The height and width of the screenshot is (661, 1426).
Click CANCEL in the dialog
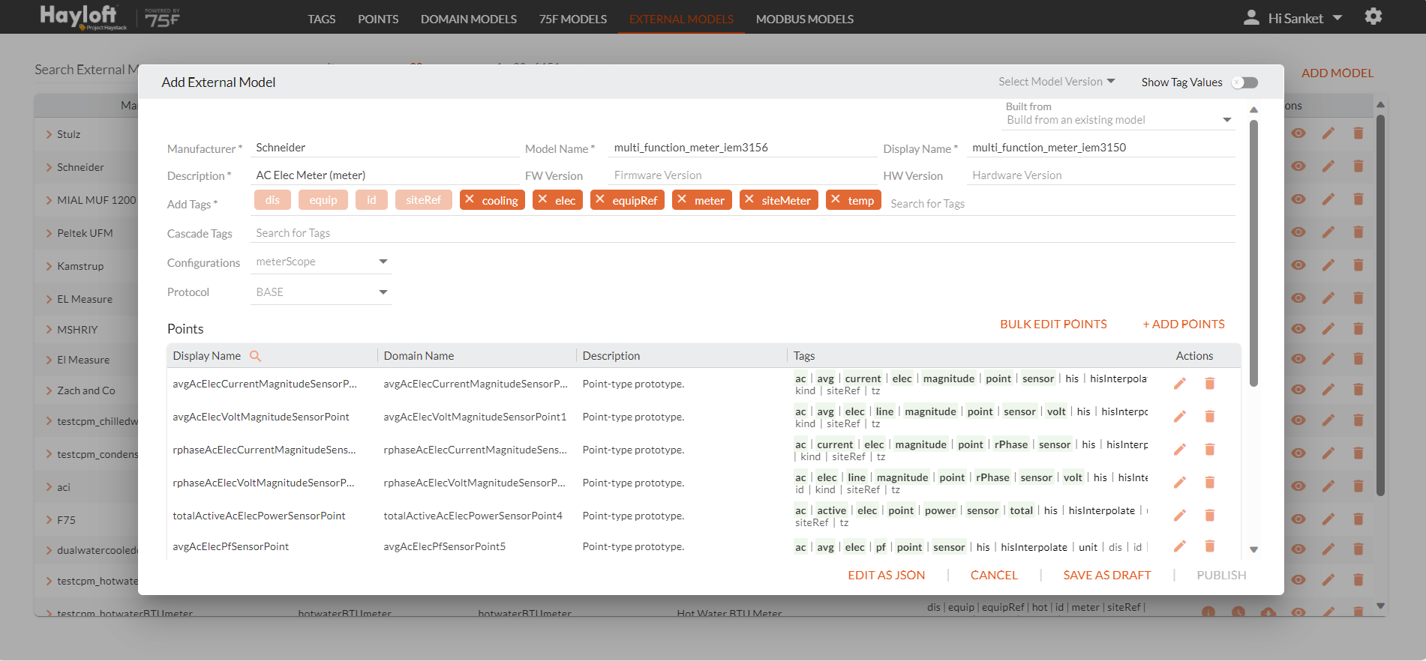[994, 575]
